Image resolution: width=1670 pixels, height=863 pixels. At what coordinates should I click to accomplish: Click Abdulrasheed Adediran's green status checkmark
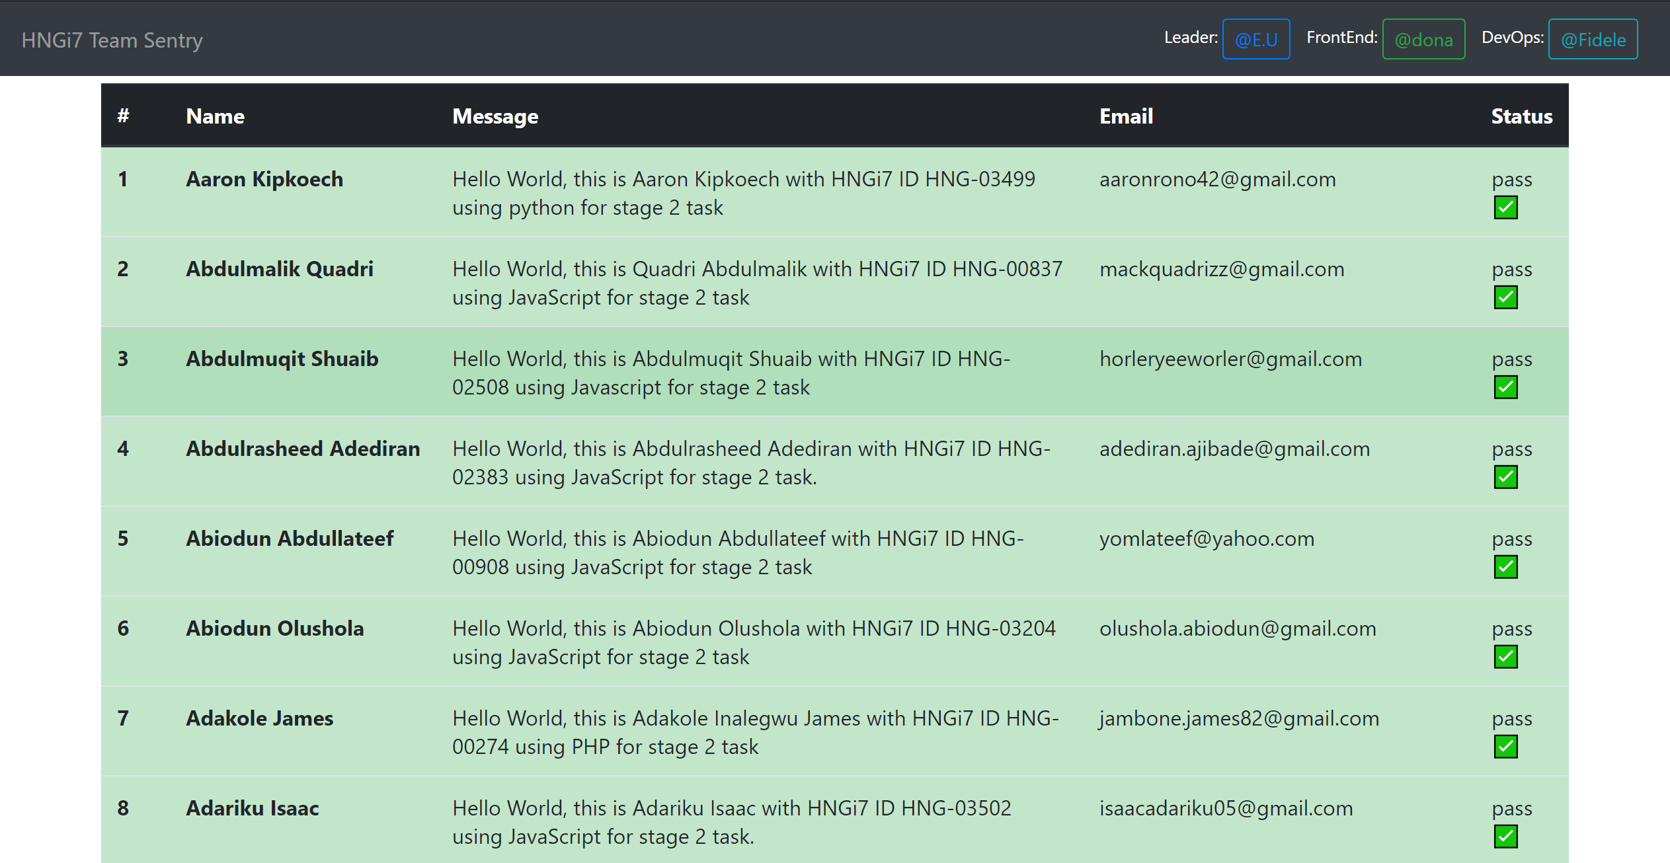tap(1505, 477)
